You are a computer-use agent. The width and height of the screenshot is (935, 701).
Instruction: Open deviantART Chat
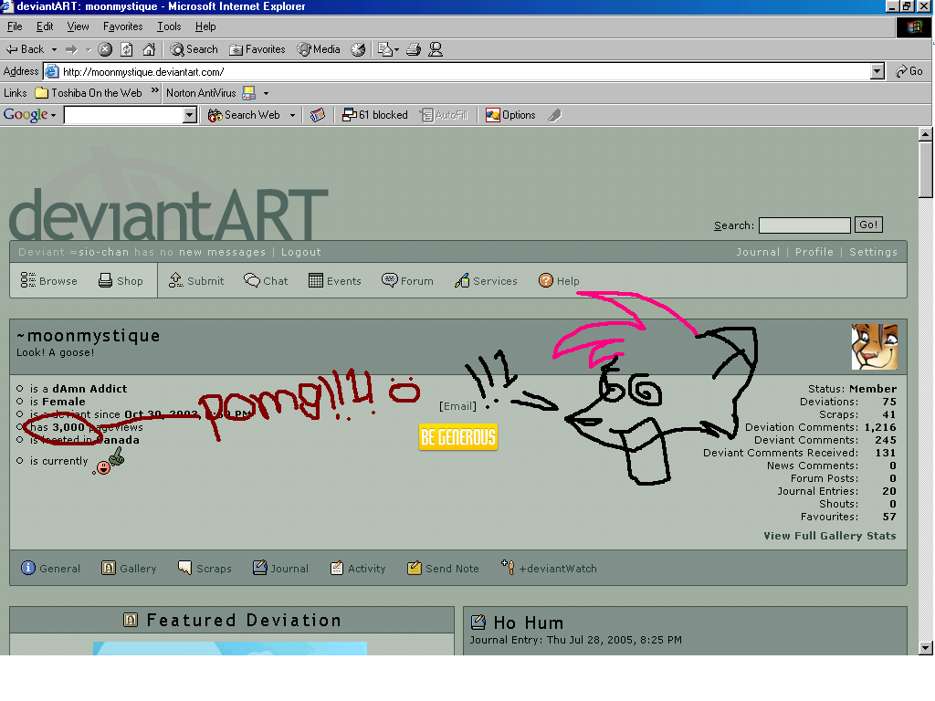pyautogui.click(x=266, y=281)
